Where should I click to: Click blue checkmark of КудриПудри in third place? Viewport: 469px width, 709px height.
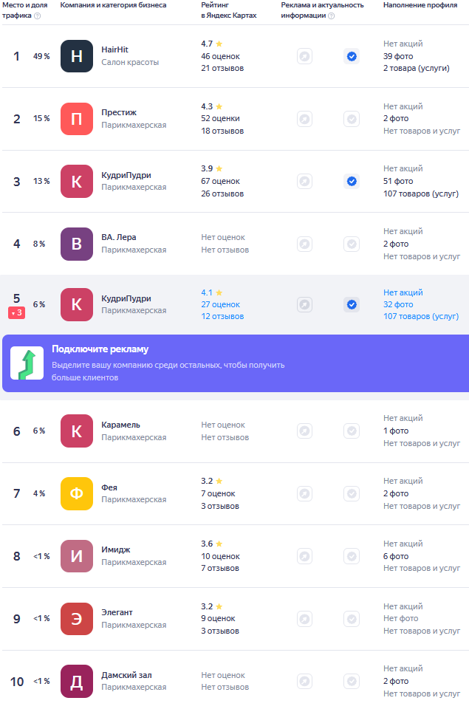(x=352, y=181)
